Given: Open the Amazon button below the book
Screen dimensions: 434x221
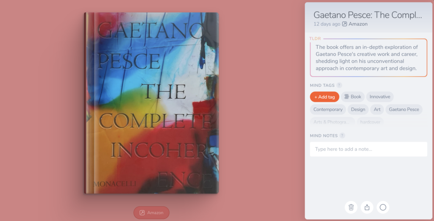Looking at the screenshot, I should 151,213.
